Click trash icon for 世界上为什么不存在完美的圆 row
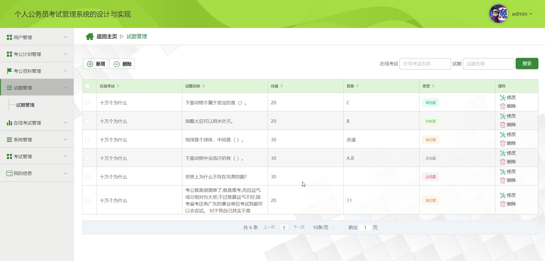 click(503, 180)
